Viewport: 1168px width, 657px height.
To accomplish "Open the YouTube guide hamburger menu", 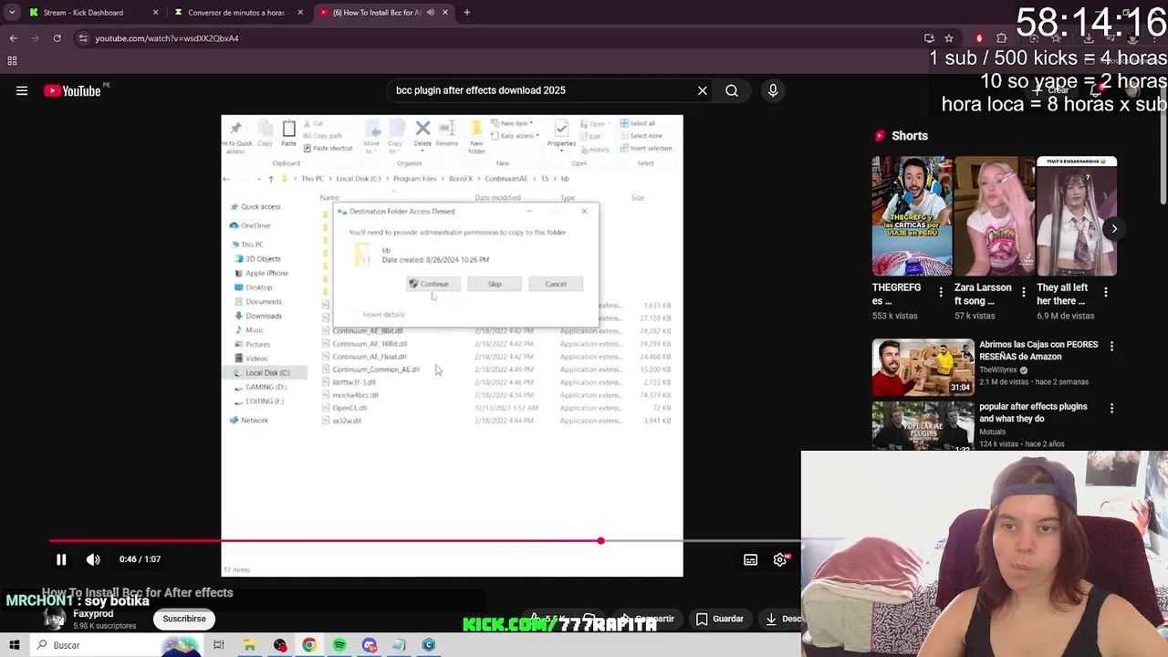I will coord(22,90).
